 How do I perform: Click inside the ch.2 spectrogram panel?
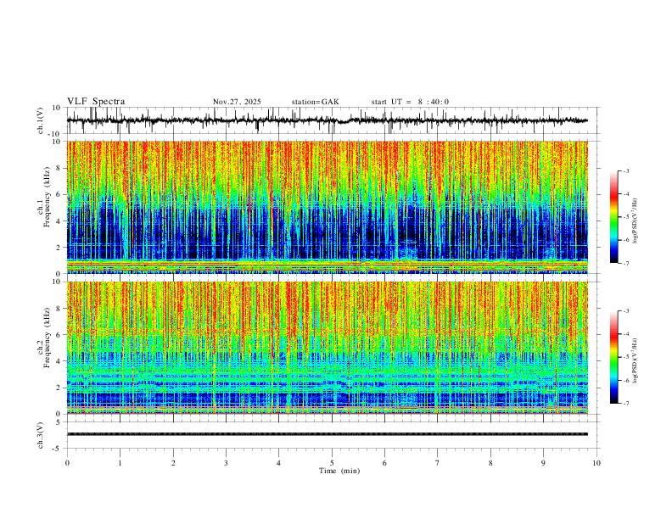pos(327,348)
